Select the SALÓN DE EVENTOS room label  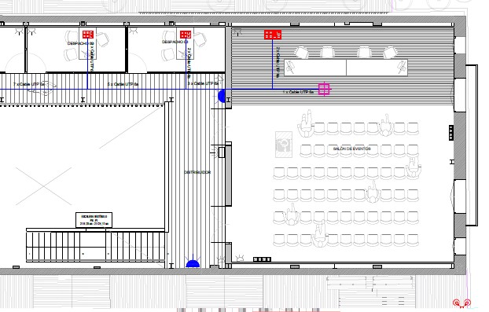pos(351,149)
